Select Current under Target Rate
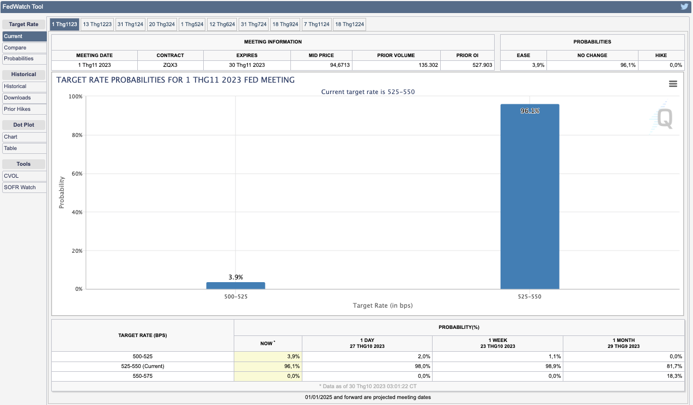The width and height of the screenshot is (693, 405). click(x=24, y=36)
